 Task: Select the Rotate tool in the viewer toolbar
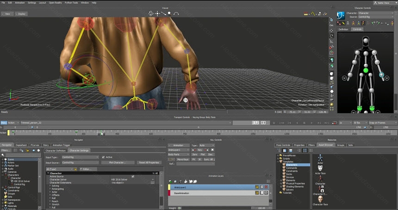331,36
